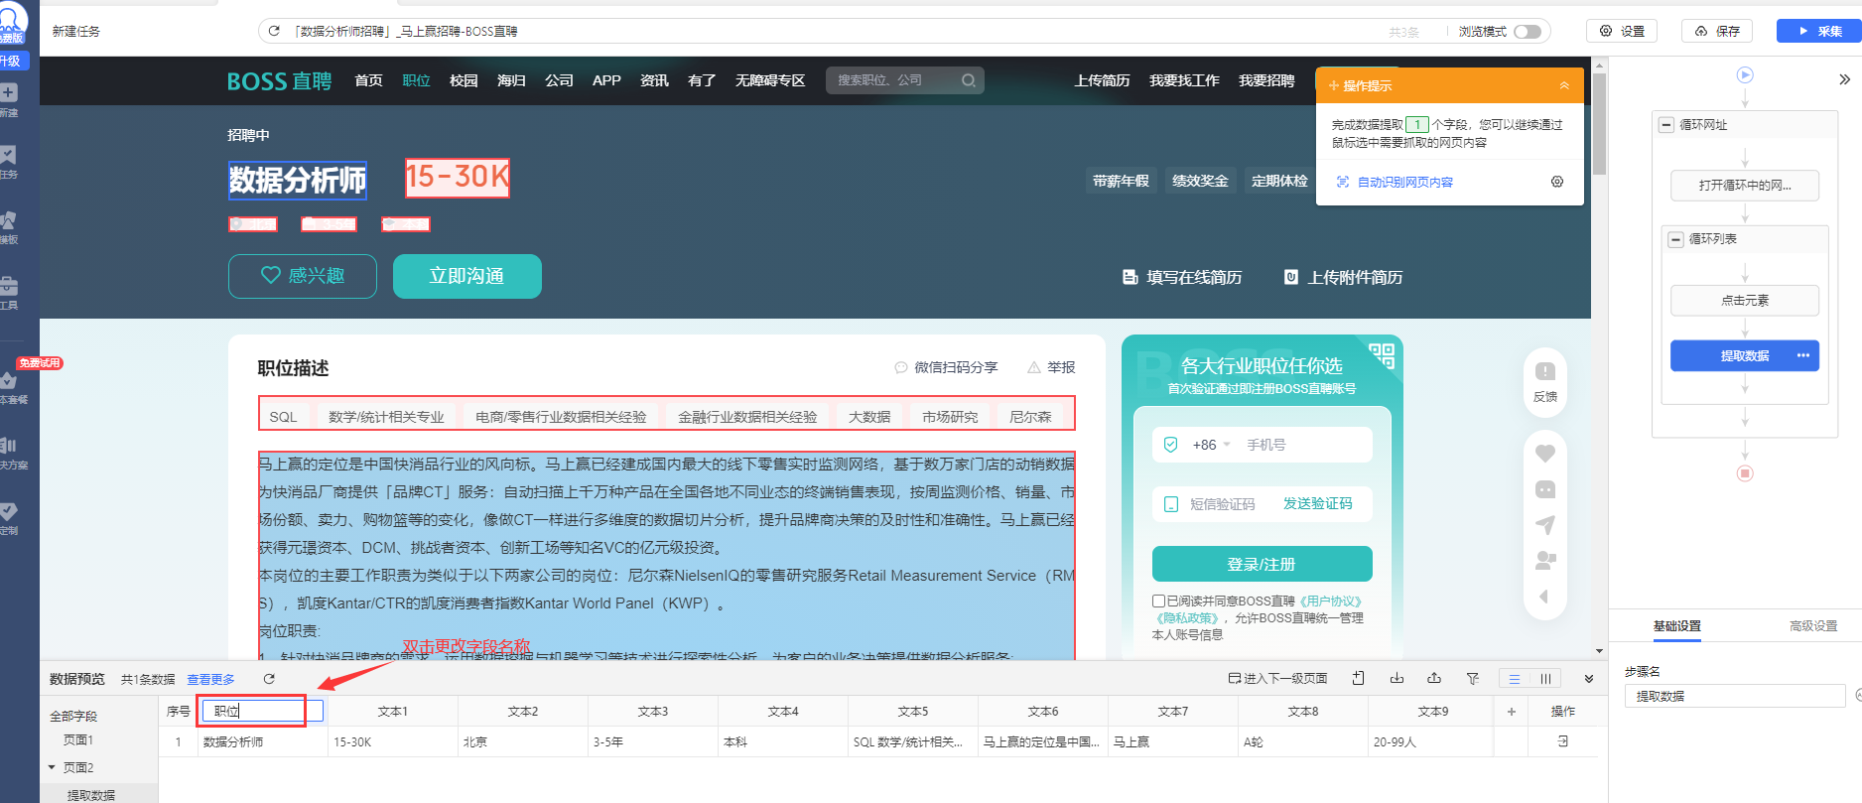Go to 首页 in the BOSS navigation
This screenshot has width=1862, height=803.
(368, 80)
